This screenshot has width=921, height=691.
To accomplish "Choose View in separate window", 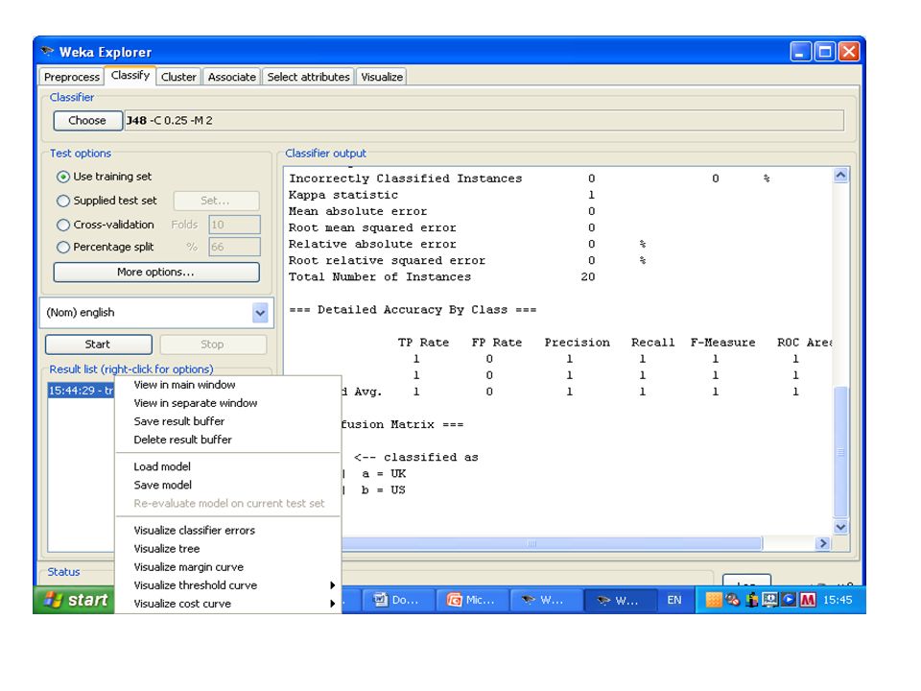I will point(228,403).
